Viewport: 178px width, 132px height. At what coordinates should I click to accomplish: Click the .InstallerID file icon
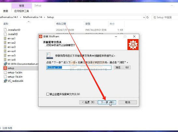(5, 30)
